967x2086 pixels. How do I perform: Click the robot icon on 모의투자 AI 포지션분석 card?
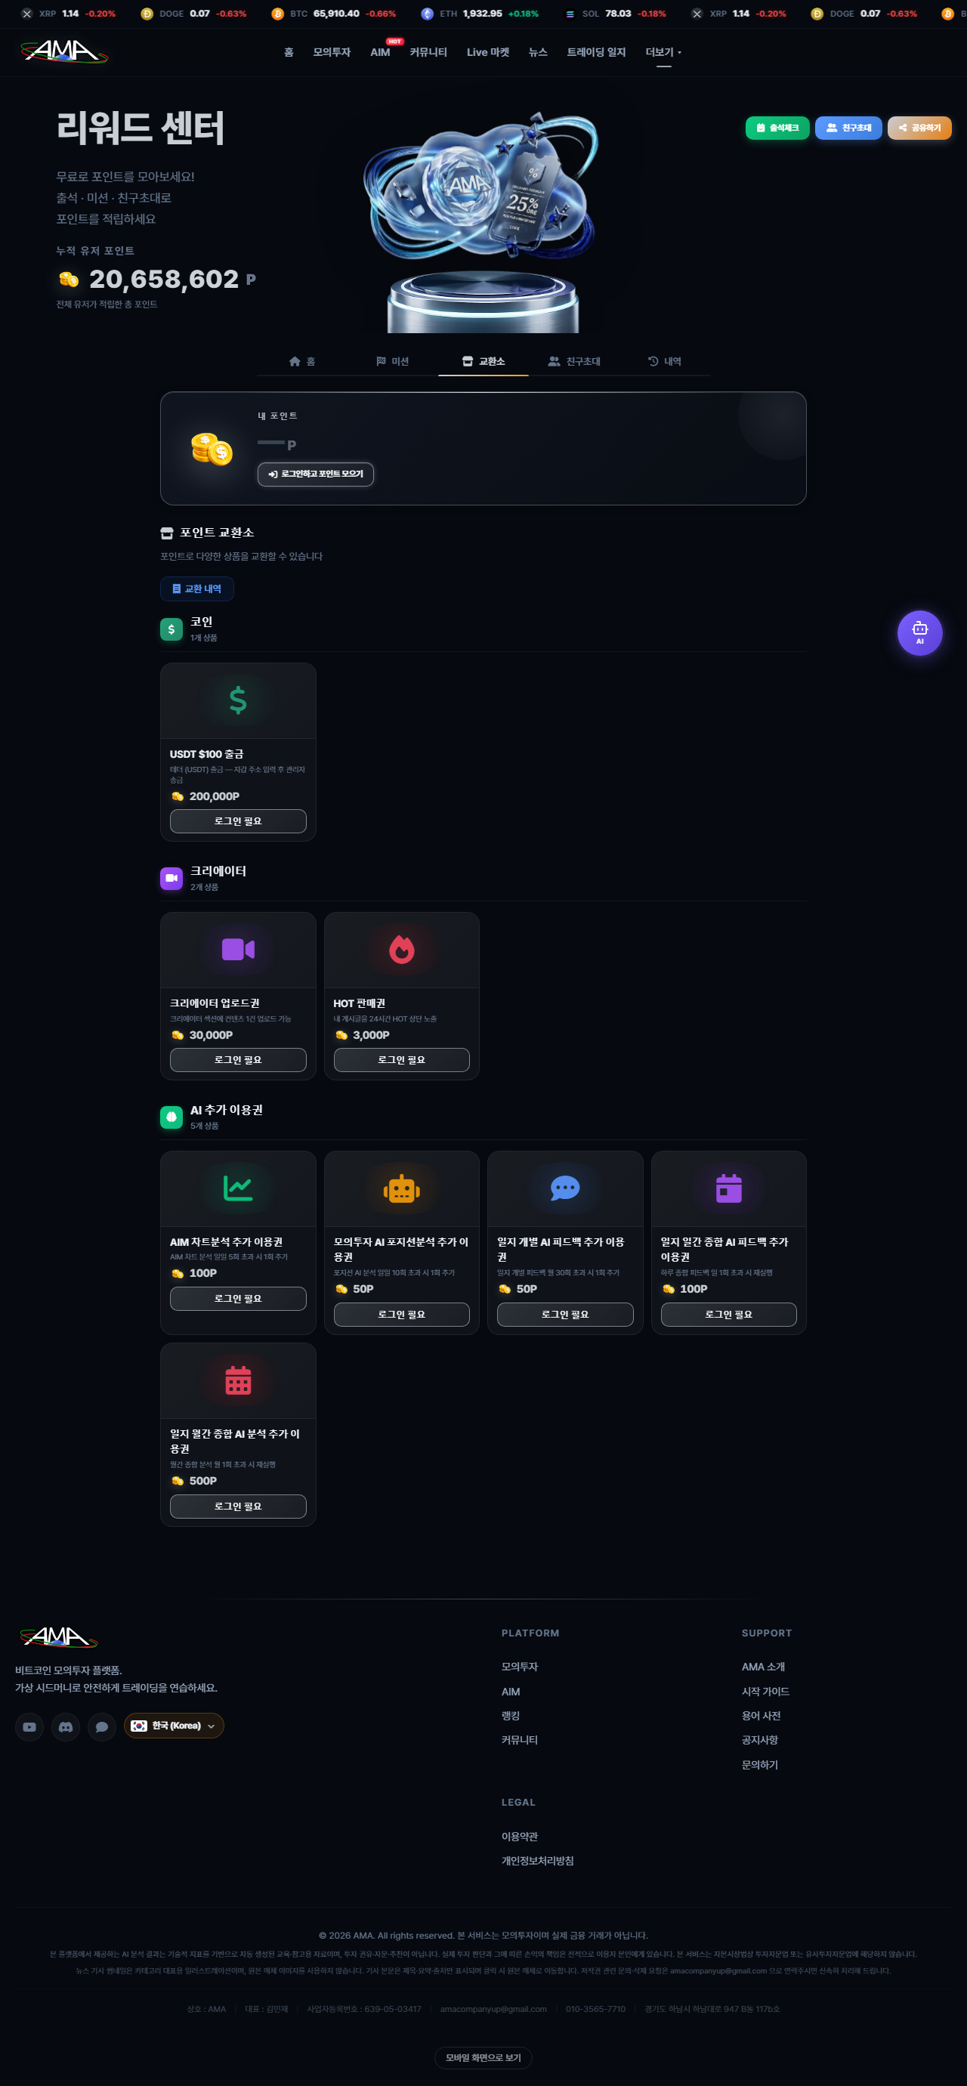[x=402, y=1188]
